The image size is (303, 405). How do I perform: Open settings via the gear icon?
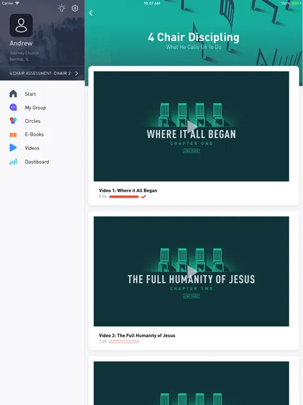75,8
